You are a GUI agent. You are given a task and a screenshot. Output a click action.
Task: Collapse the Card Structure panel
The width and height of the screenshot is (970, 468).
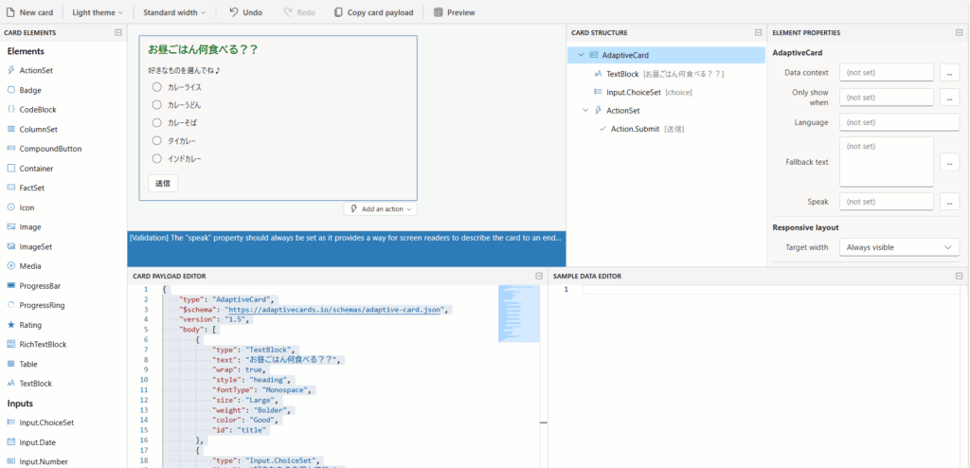pyautogui.click(x=758, y=33)
